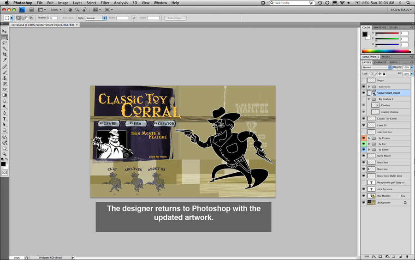The height and width of the screenshot is (260, 415).
Task: Expand the walk cycle layer group
Action: click(x=369, y=87)
